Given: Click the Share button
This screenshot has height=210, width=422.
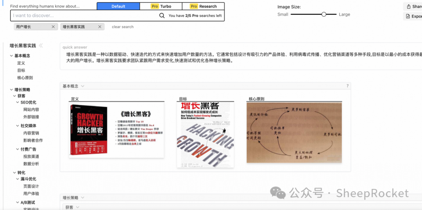Looking at the screenshot, I should click(x=413, y=7).
